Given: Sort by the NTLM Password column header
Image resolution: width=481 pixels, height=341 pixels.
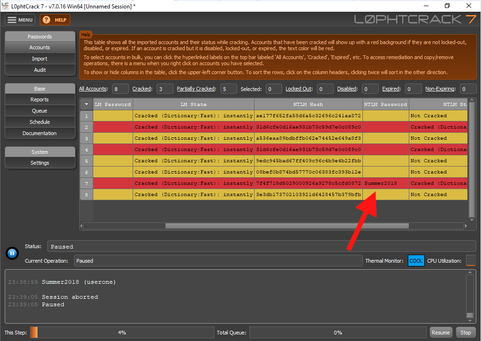Looking at the screenshot, I should pyautogui.click(x=386, y=104).
